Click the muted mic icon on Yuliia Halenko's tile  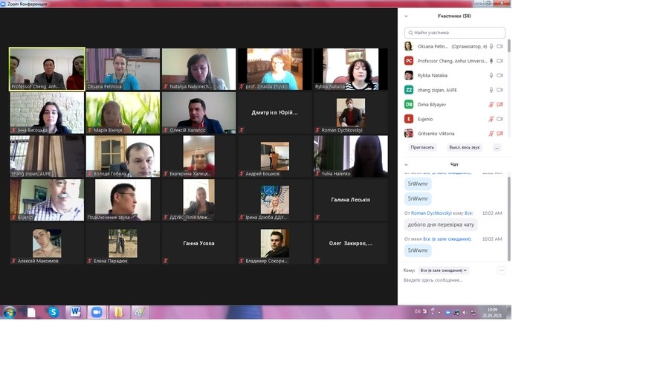tap(317, 173)
